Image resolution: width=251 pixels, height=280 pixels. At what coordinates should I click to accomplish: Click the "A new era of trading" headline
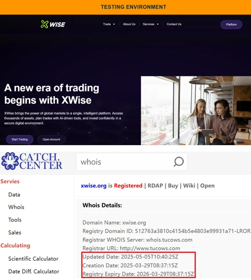pyautogui.click(x=52, y=94)
